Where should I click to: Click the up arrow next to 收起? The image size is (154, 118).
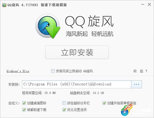pyautogui.click(x=146, y=71)
